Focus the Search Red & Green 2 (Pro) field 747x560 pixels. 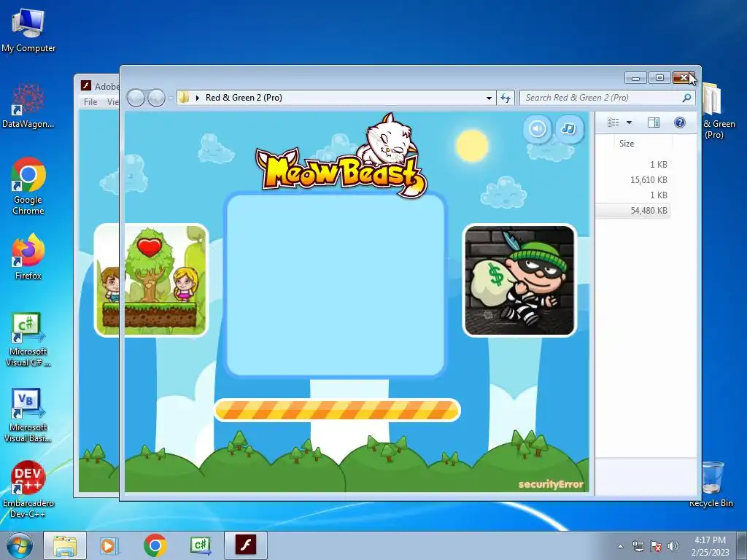[607, 98]
